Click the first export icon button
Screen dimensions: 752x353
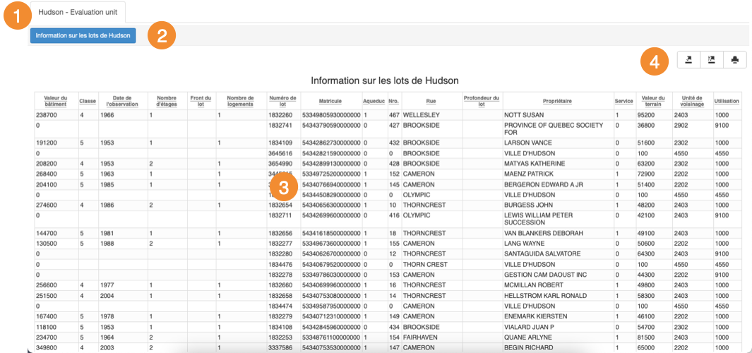coord(688,60)
